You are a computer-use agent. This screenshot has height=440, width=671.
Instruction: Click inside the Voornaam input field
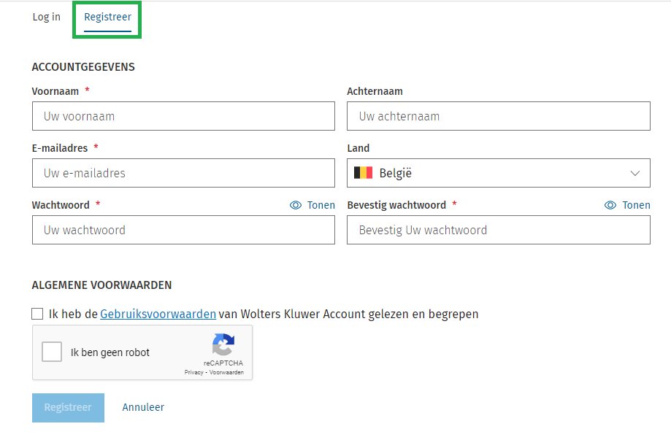point(183,116)
